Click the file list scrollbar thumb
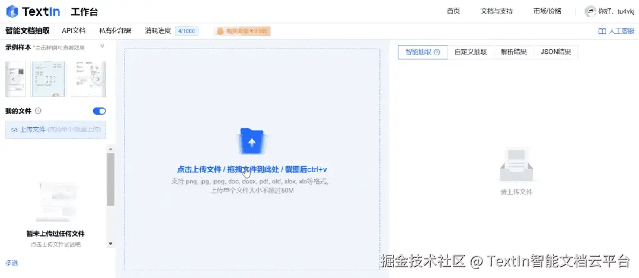Screen dimensions: 639x278 (x=110, y=179)
